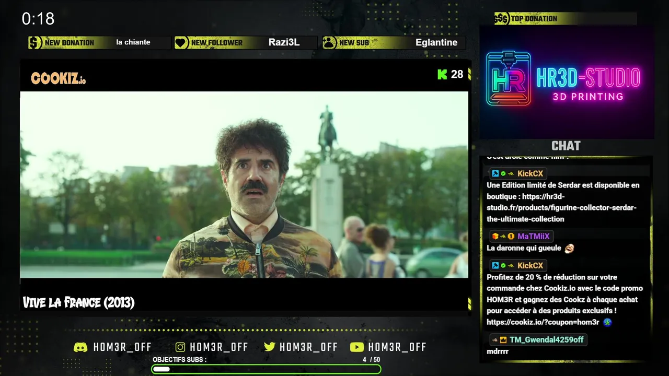669x376 pixels.
Task: Click the HR3D-Studio neon printer logo
Action: click(509, 78)
